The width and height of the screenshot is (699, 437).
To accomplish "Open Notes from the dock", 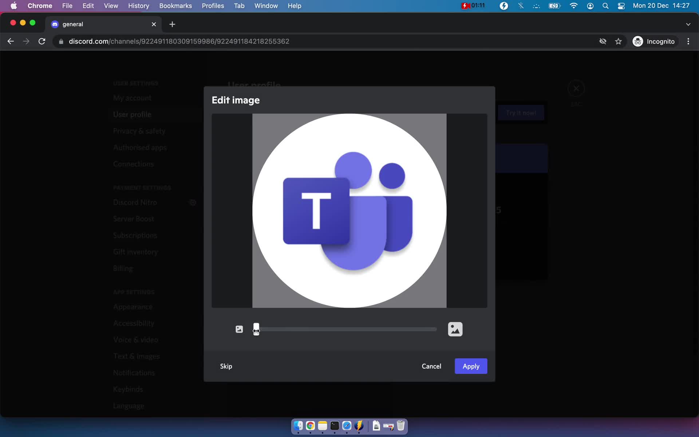I will [x=322, y=426].
